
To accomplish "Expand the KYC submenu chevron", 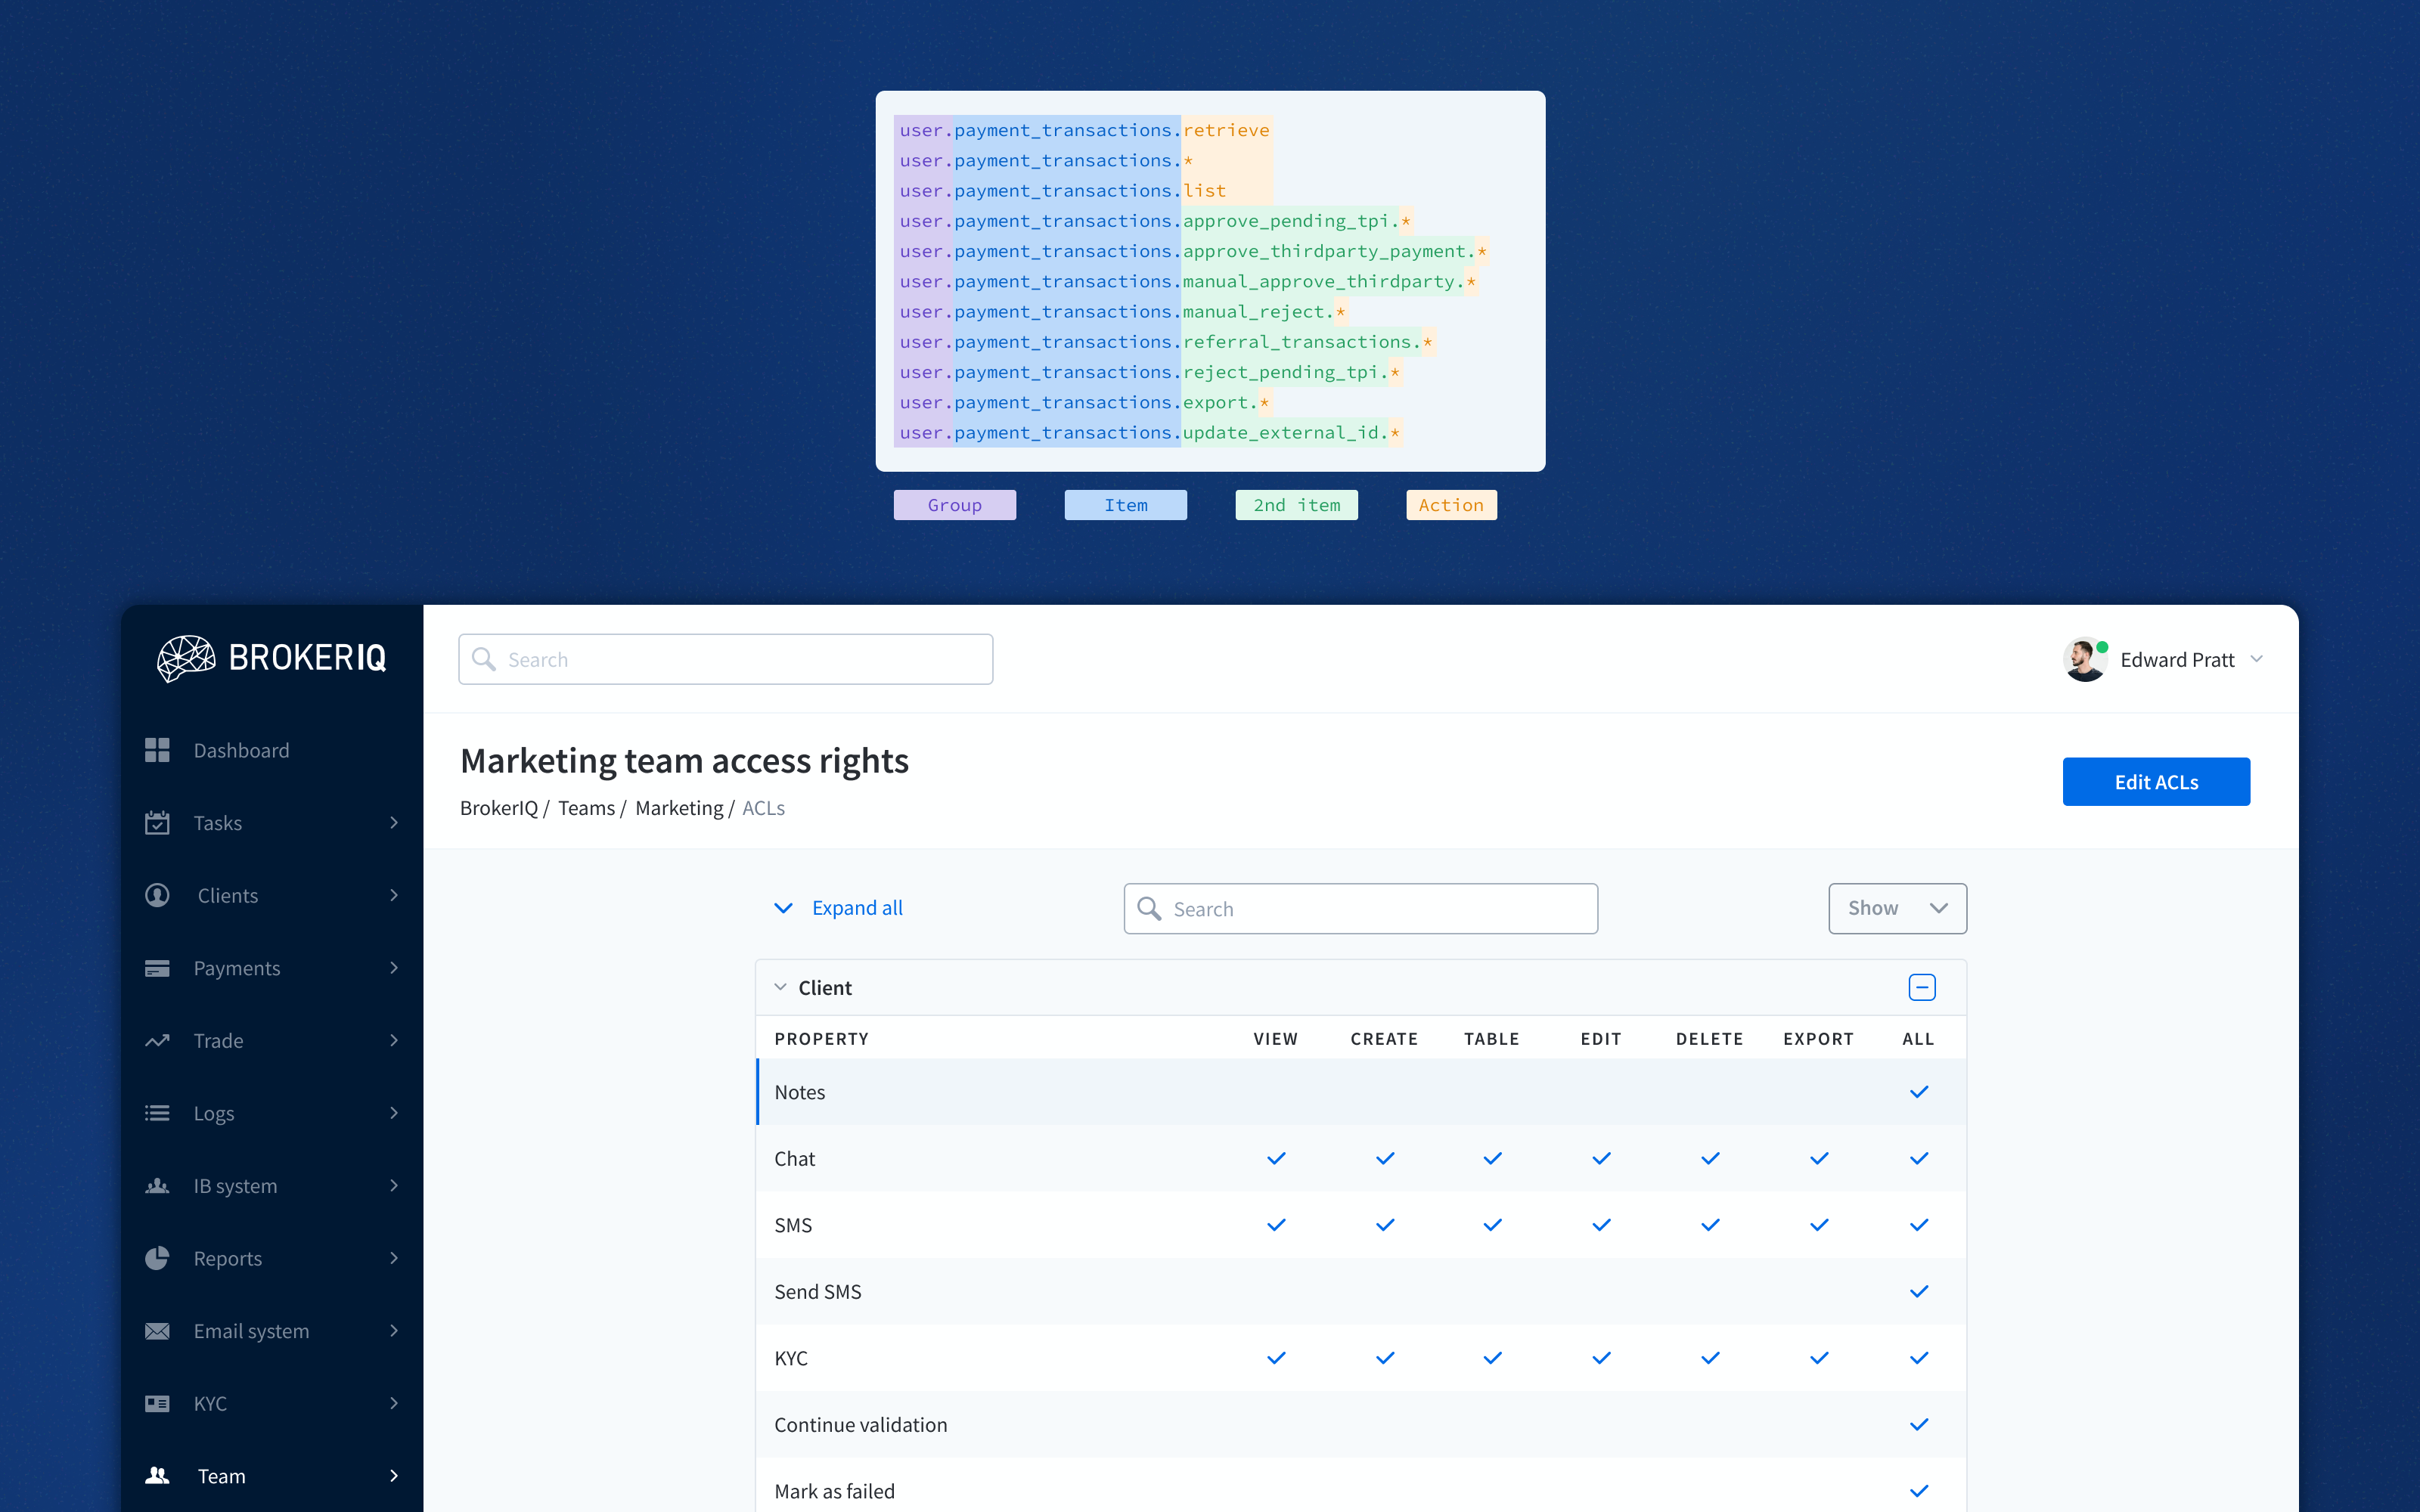I will coord(394,1403).
